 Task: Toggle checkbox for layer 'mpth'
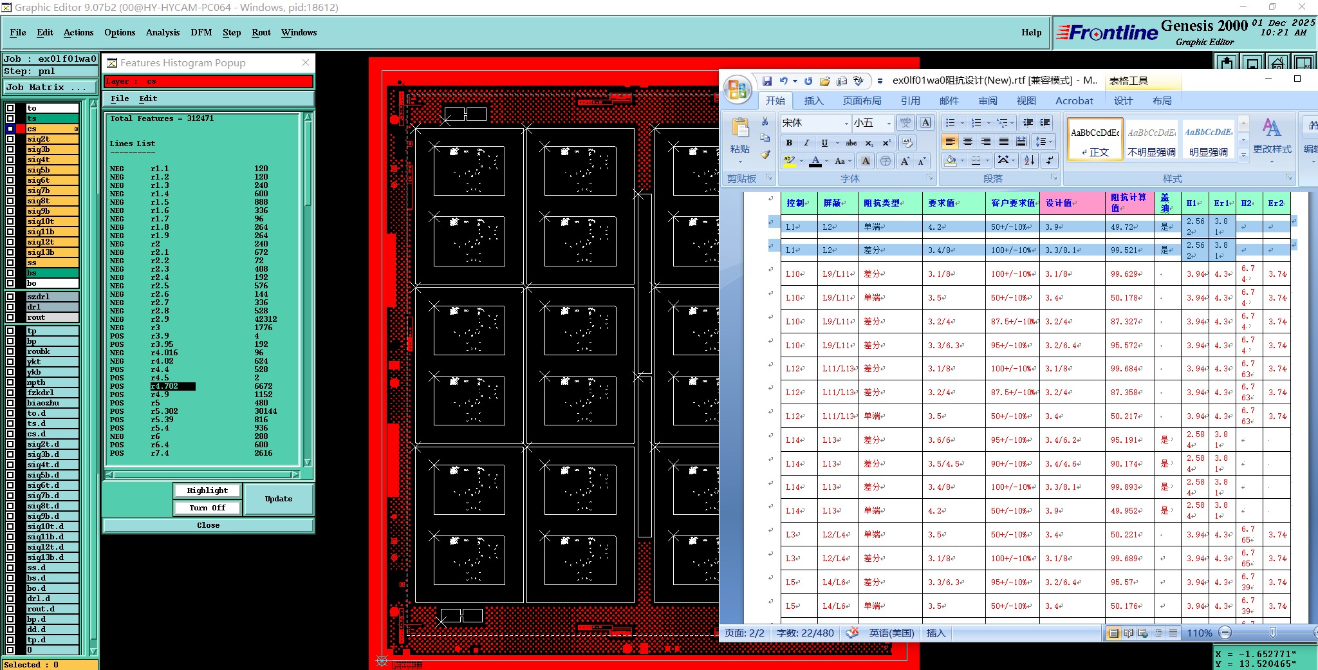click(x=10, y=382)
